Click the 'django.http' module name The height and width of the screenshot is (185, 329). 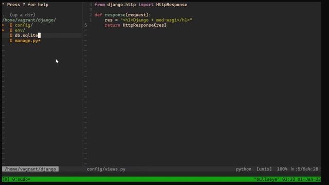point(121,5)
